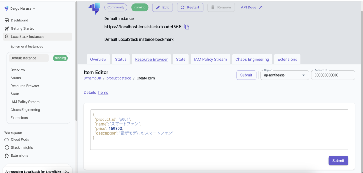Open the Resource Browser tab

[151, 59]
